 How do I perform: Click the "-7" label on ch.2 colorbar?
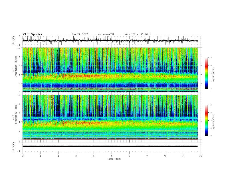[x=211, y=136]
